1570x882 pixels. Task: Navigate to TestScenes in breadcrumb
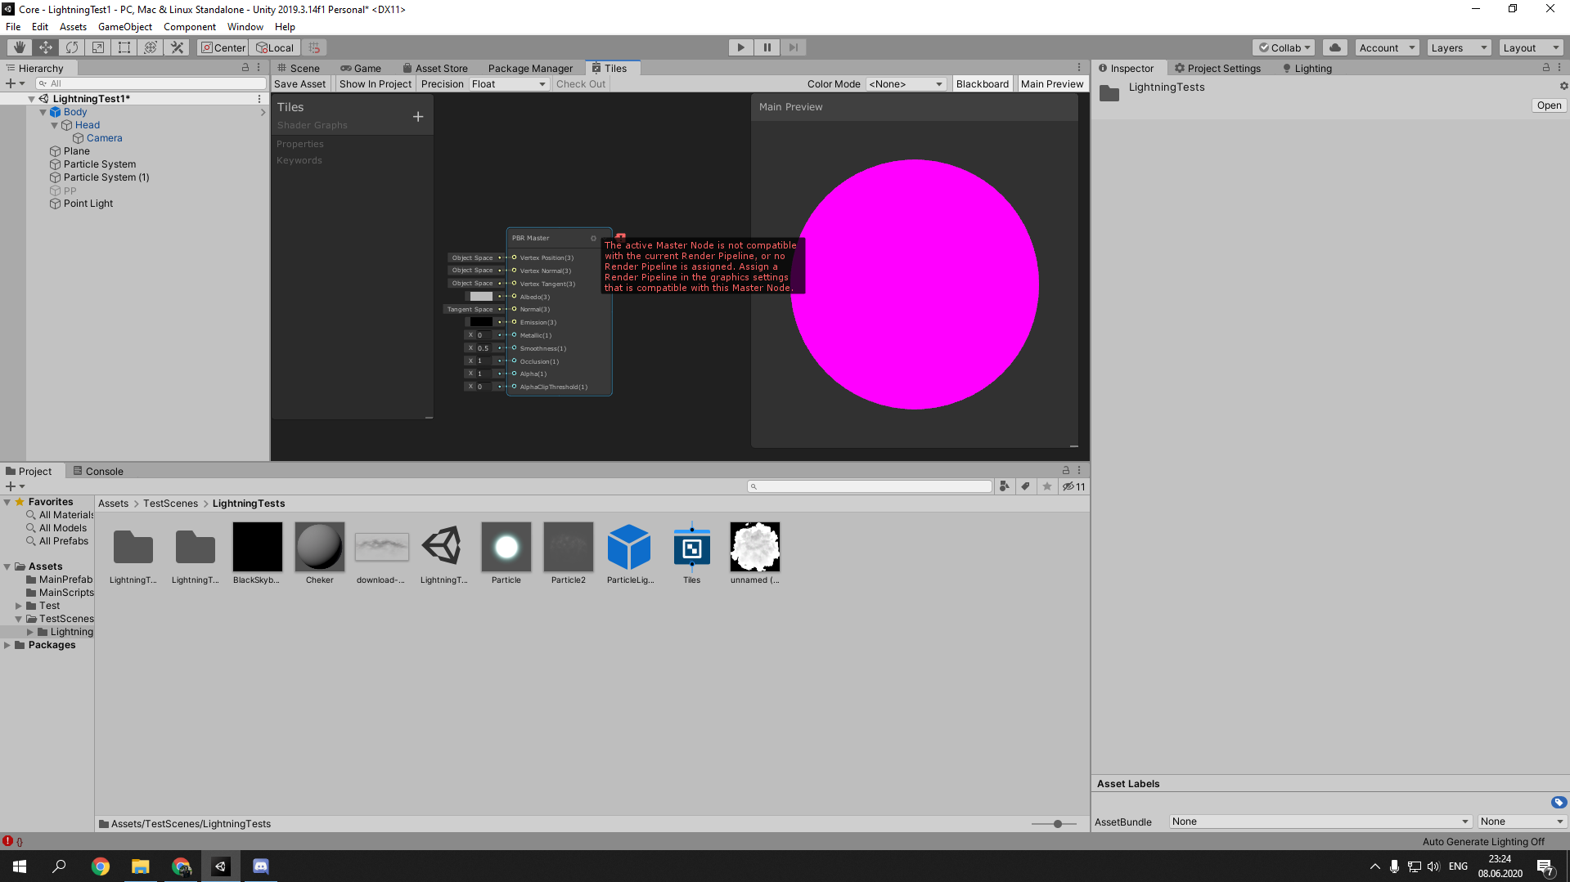click(170, 504)
